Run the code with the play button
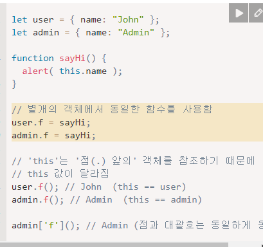263x247 pixels. point(239,13)
